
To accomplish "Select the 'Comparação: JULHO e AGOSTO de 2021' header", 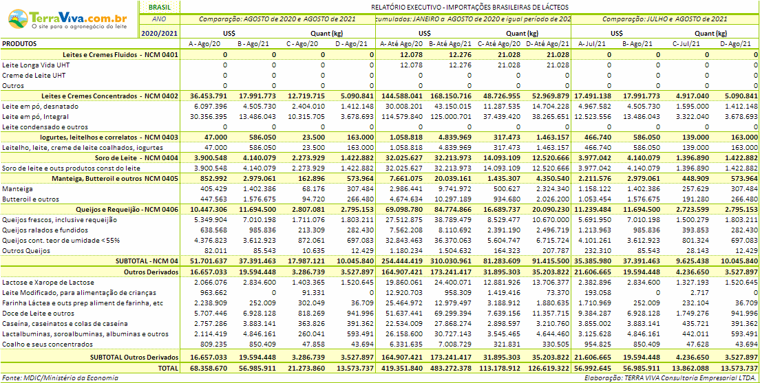I will (x=664, y=19).
